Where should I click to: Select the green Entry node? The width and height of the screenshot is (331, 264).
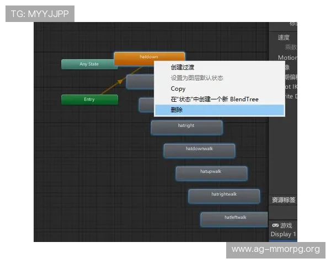[89, 100]
